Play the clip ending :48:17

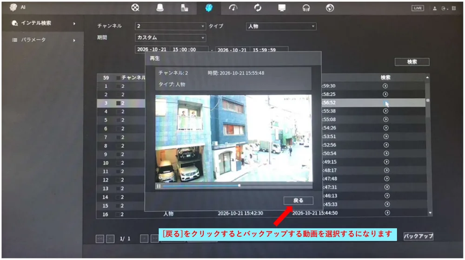pyautogui.click(x=386, y=170)
